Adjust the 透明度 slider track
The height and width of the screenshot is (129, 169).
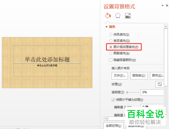tap(133, 92)
